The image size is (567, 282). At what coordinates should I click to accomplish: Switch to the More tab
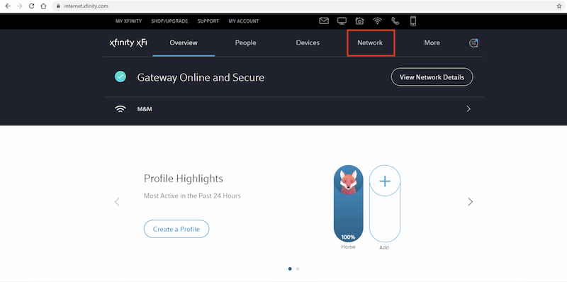[x=432, y=43]
